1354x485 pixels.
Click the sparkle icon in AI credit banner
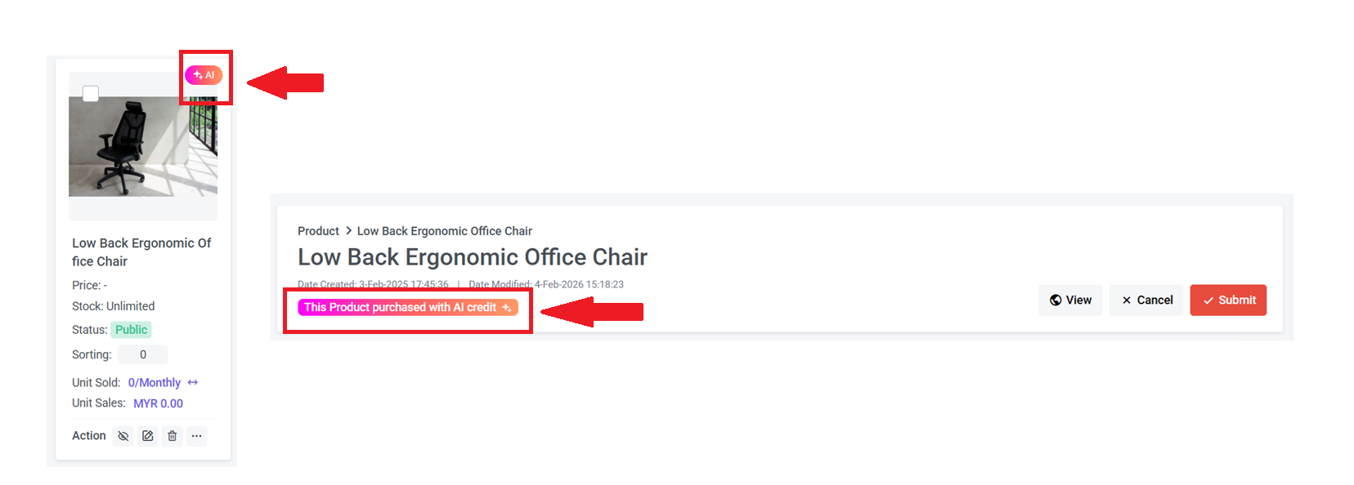[x=507, y=308]
